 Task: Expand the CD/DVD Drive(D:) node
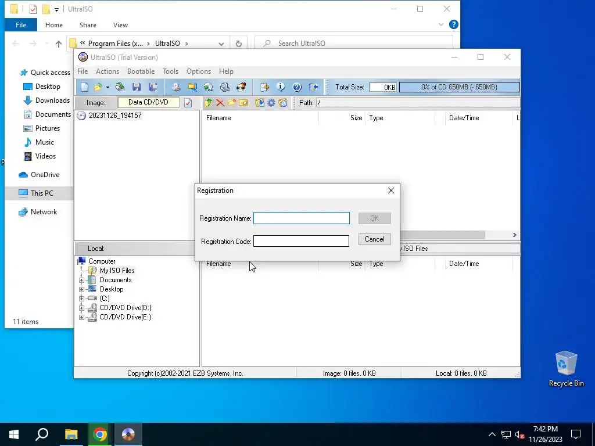click(x=81, y=308)
